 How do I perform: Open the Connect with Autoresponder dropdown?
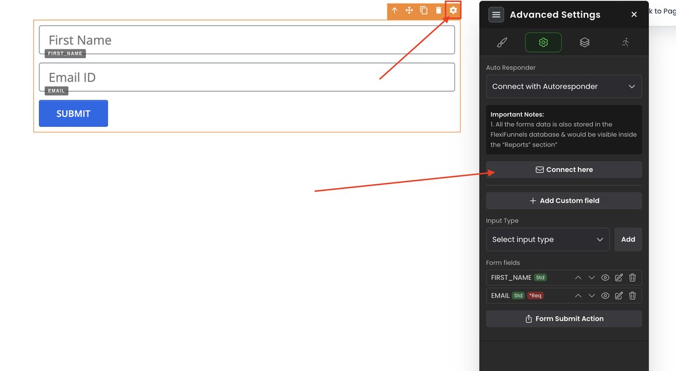(564, 86)
